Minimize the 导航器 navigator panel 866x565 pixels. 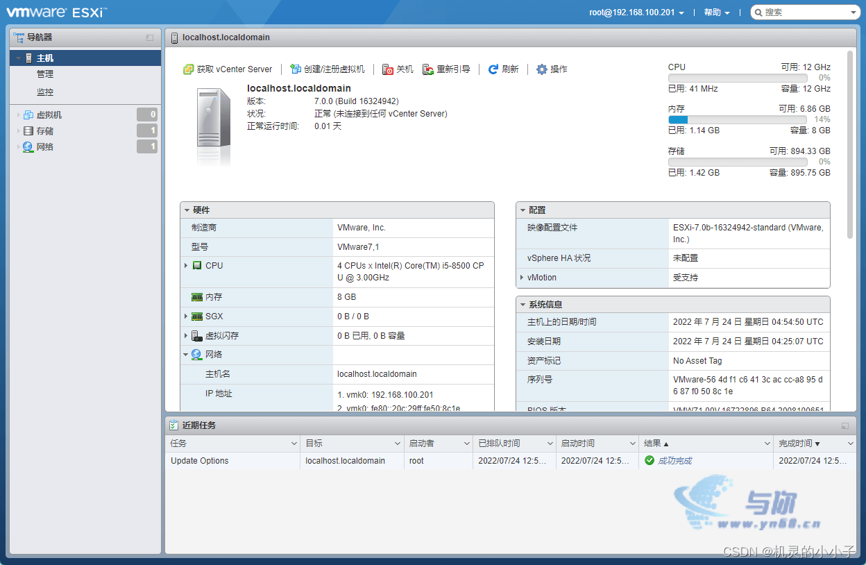(150, 37)
